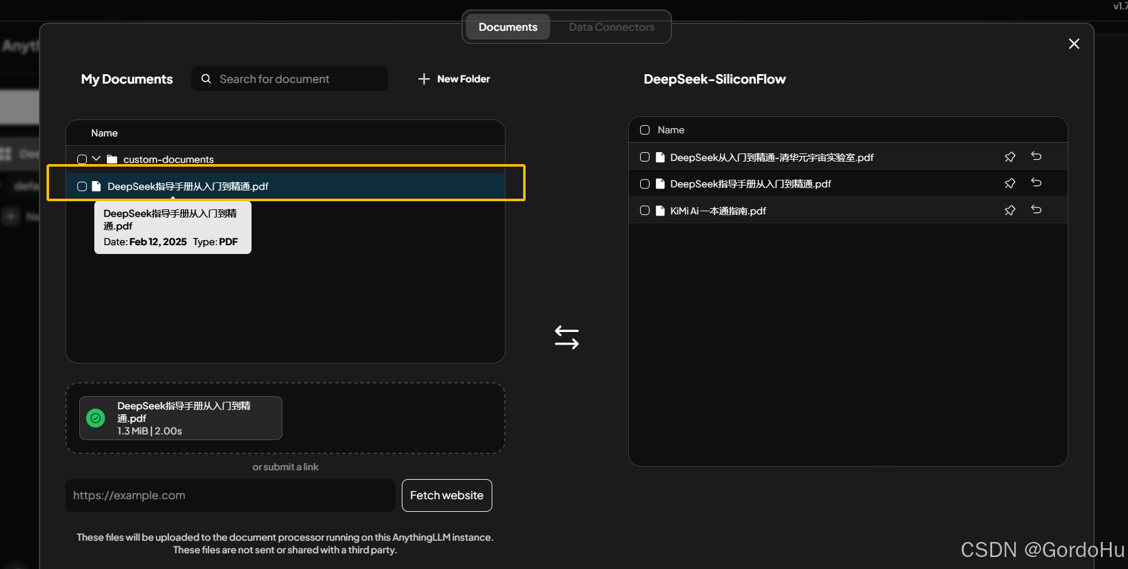The height and width of the screenshot is (569, 1128).
Task: Check the DeepSeek指导手册 file in My Documents
Action: click(82, 186)
